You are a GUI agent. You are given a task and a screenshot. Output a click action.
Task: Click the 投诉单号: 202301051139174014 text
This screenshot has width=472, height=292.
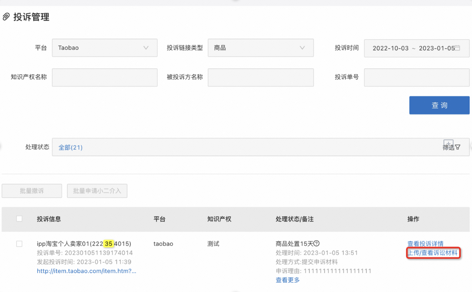click(x=85, y=253)
